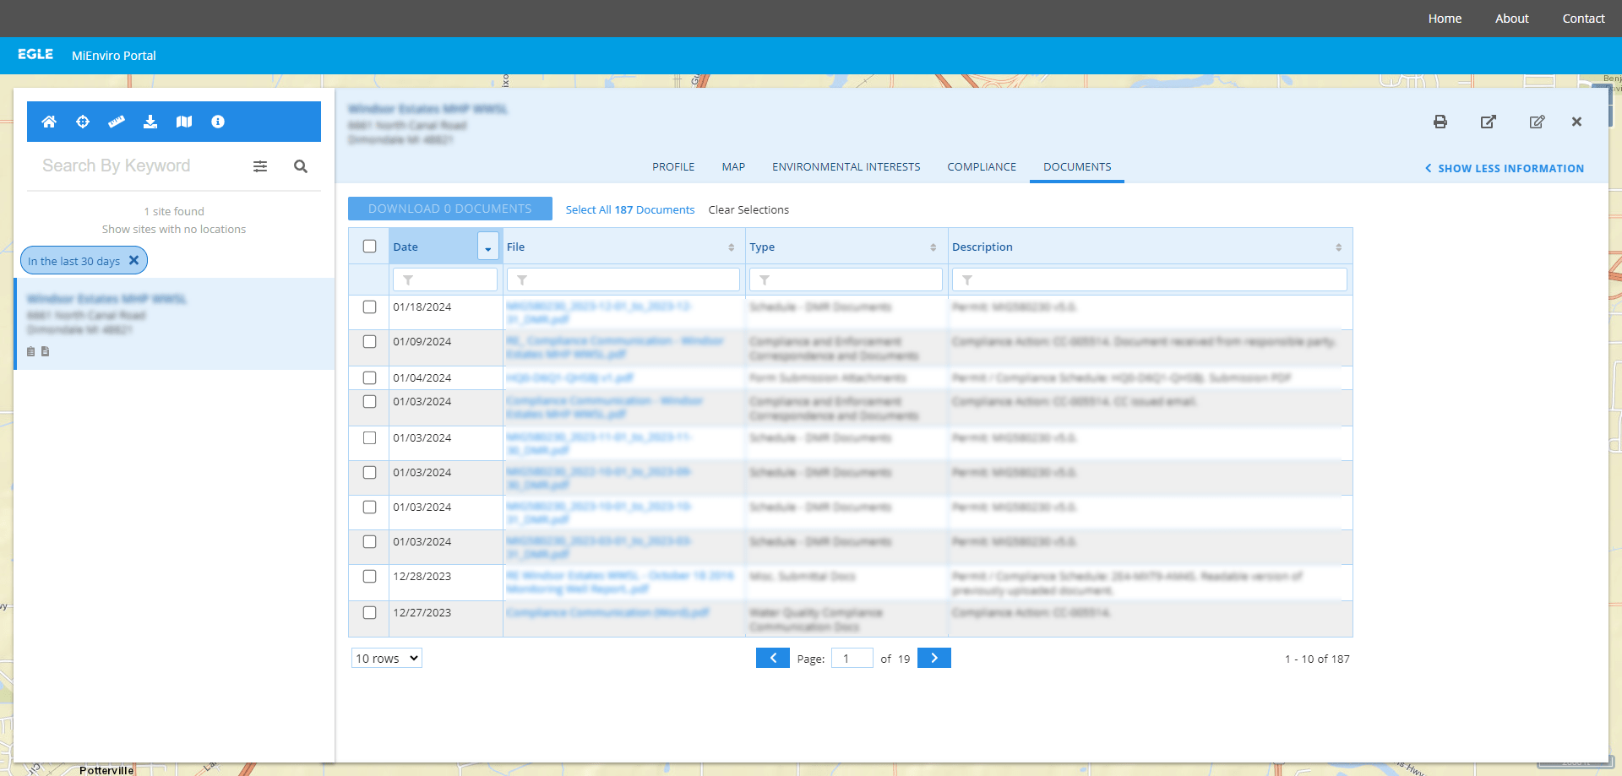Open the basemap layers map icon
1622x776 pixels.
(x=184, y=122)
